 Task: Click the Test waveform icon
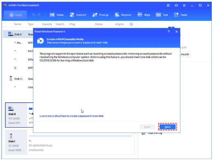pyautogui.click(x=158, y=15)
